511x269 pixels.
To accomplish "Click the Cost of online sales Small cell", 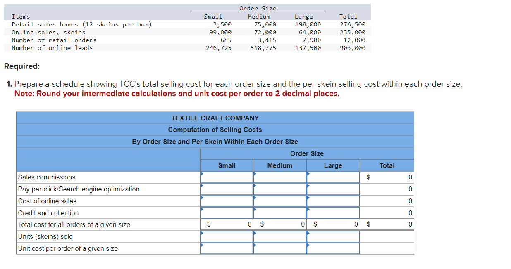I will click(x=227, y=201).
